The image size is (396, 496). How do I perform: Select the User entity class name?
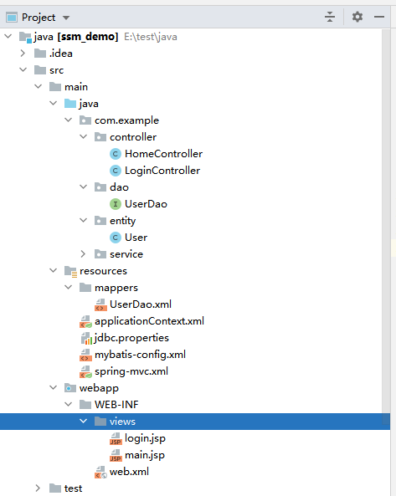136,238
